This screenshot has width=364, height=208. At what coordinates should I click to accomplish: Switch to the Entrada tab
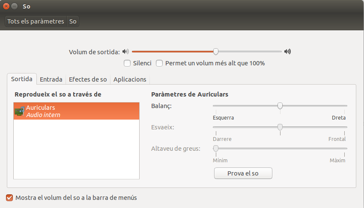pyautogui.click(x=51, y=79)
